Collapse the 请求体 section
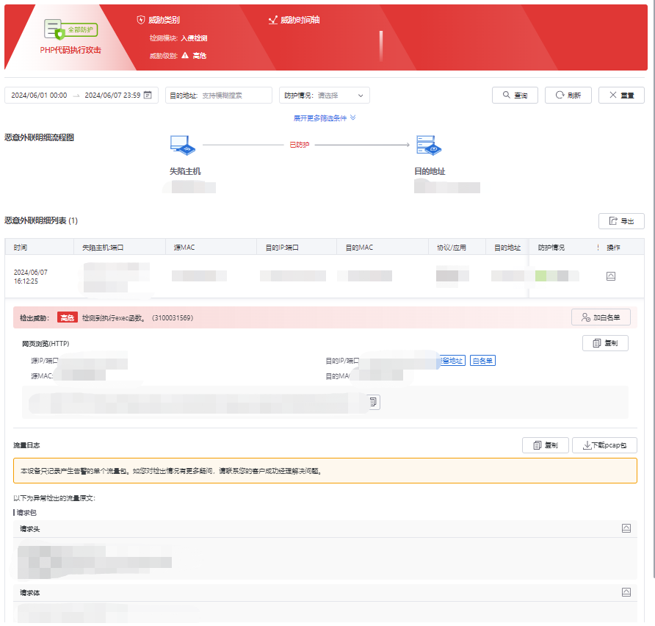The height and width of the screenshot is (626, 655). 626,592
